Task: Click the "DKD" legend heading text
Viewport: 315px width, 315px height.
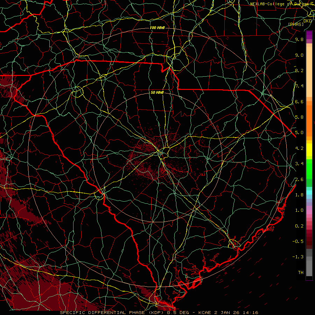Action: [308, 21]
